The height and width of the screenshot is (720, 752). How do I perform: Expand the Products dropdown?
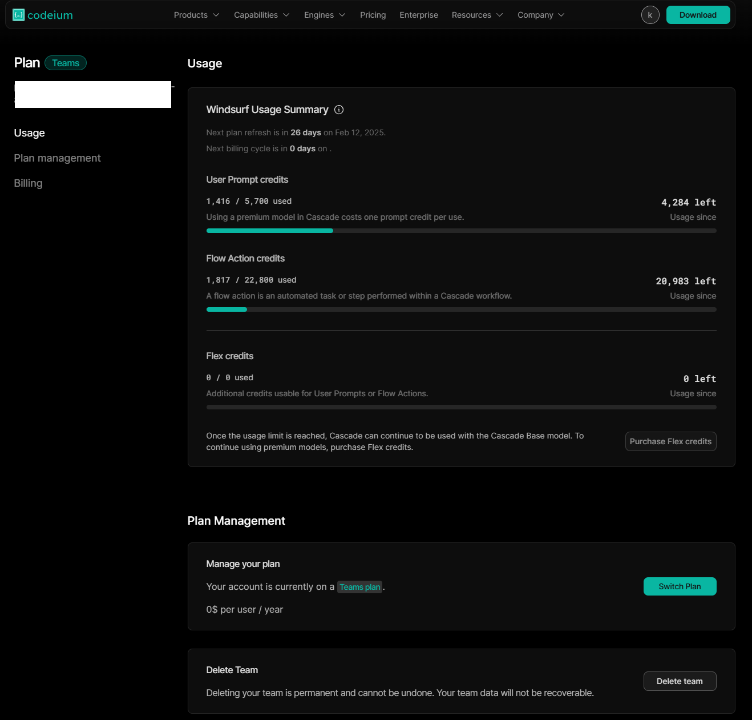tap(196, 15)
